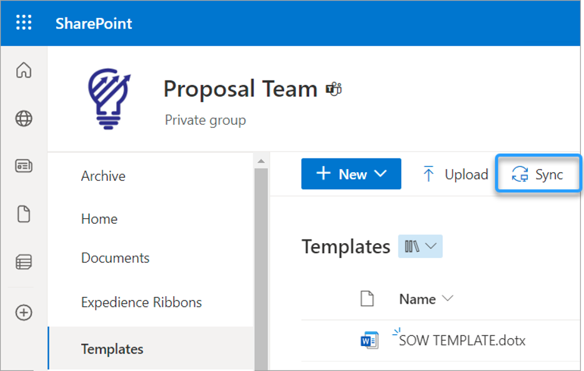
Task: Open the SOW TEMPLATE.dotx file
Action: (462, 340)
